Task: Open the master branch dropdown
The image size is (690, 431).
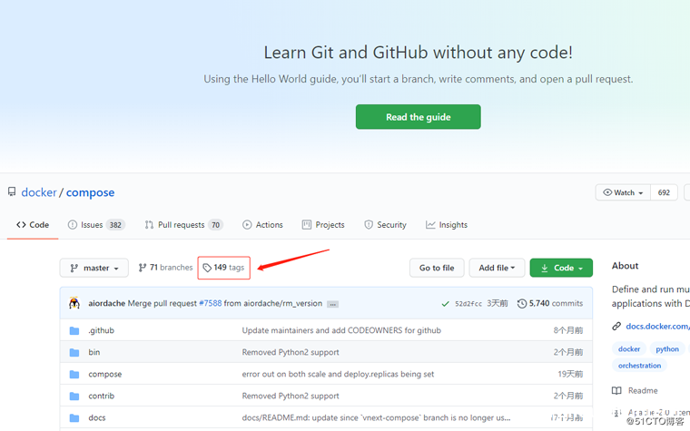Action: tap(94, 268)
